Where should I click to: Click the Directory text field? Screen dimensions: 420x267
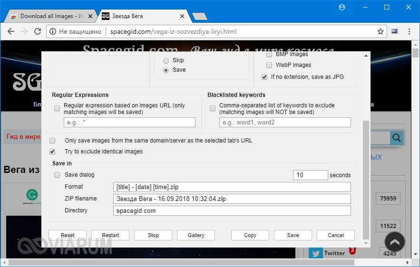232,210
